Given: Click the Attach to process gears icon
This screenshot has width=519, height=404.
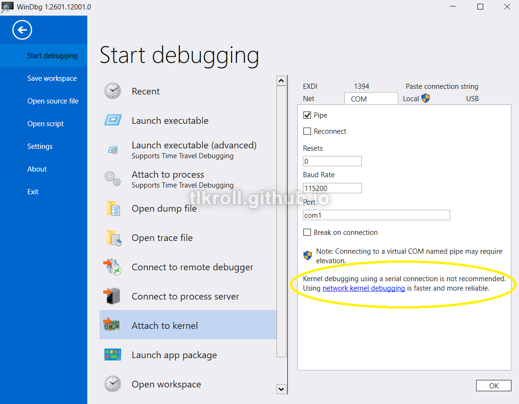Looking at the screenshot, I should click(x=113, y=179).
